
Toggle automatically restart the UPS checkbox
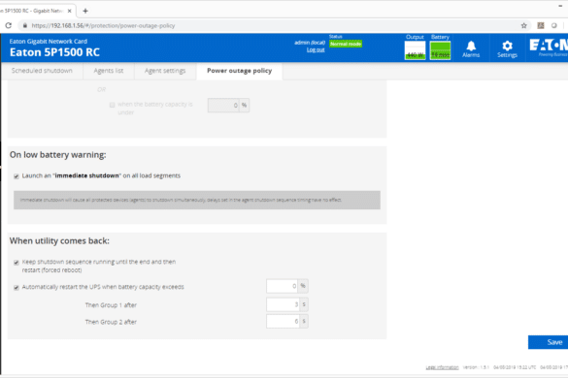pyautogui.click(x=17, y=288)
